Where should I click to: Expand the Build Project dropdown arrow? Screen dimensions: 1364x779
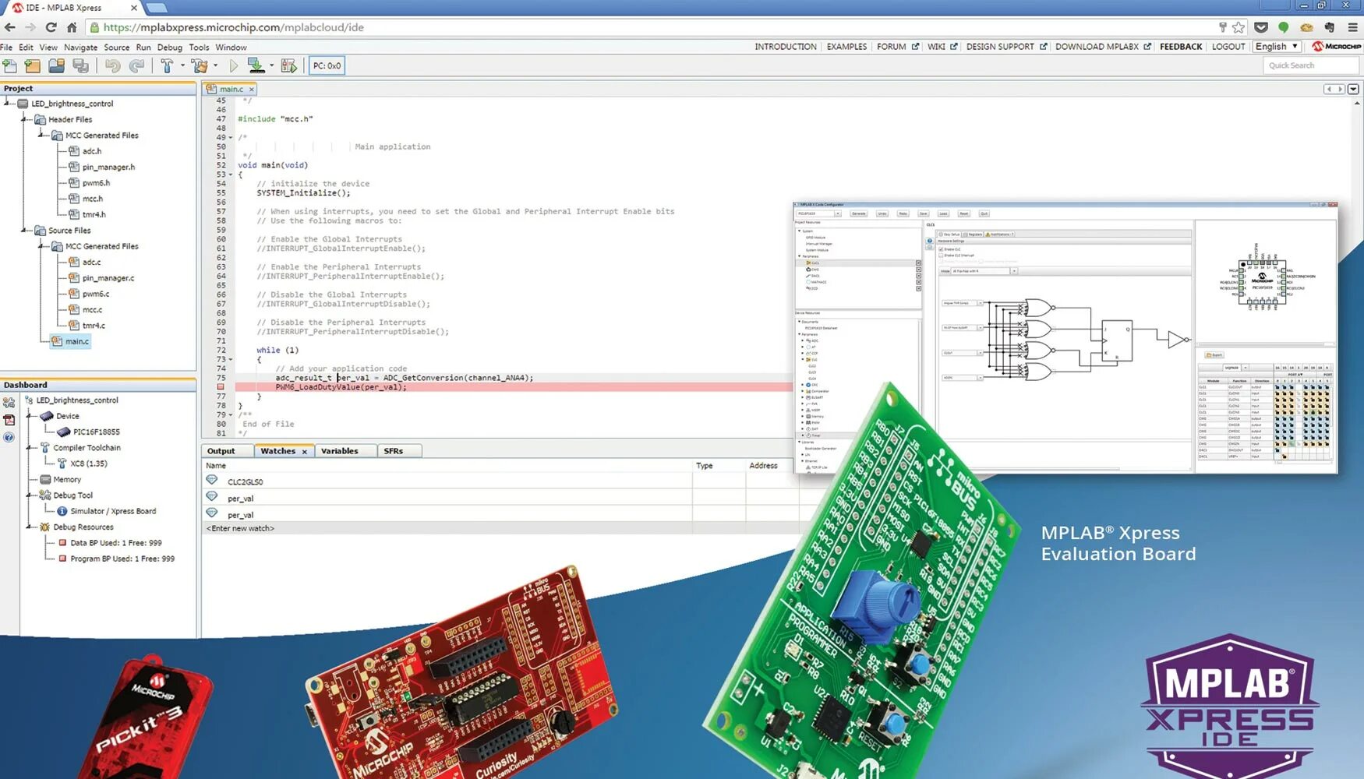(182, 66)
